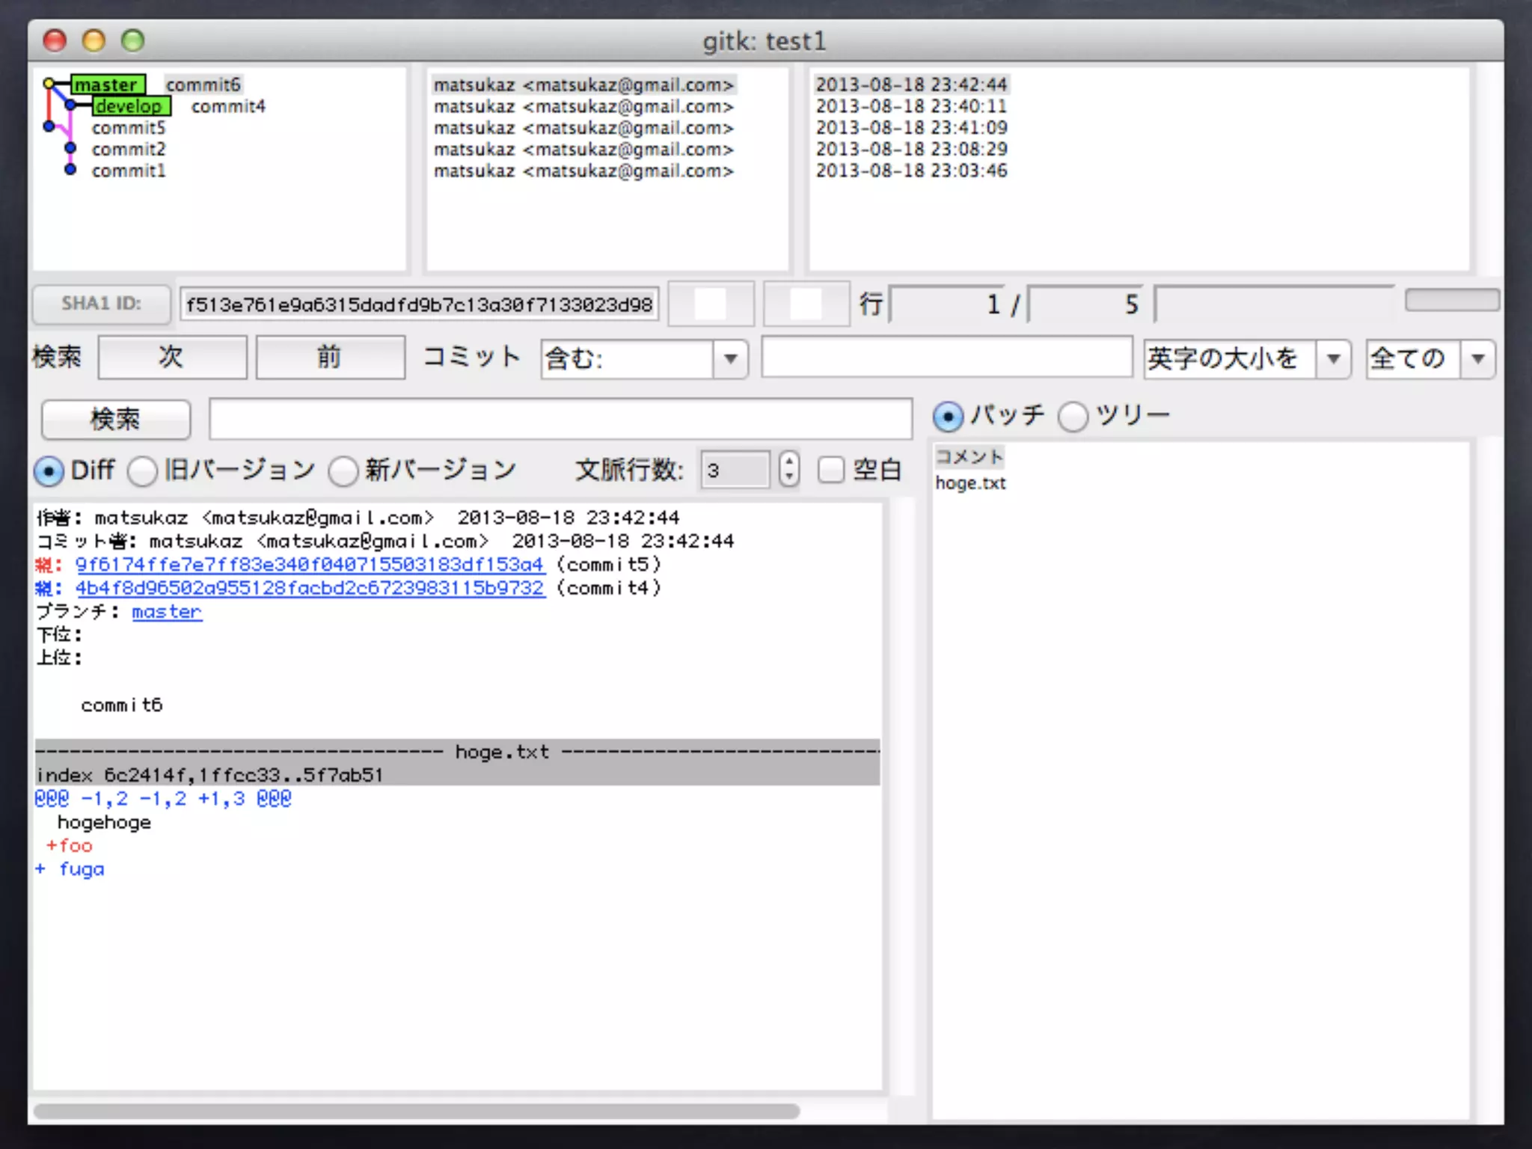Select the commit2 row in history
The image size is (1532, 1149).
(129, 150)
